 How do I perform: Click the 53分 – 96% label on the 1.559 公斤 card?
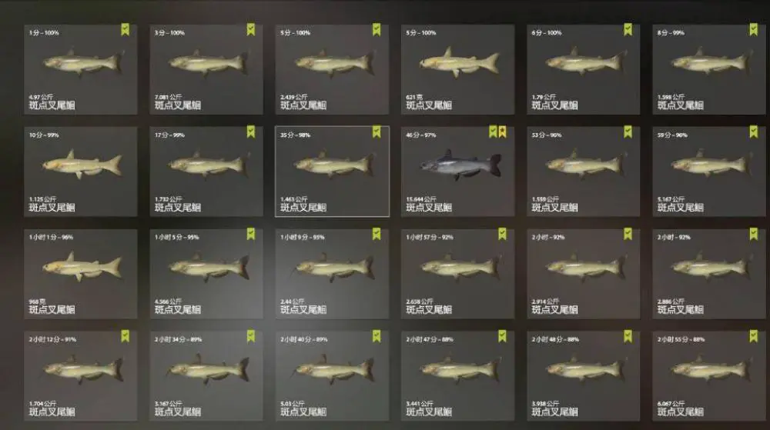tap(547, 135)
